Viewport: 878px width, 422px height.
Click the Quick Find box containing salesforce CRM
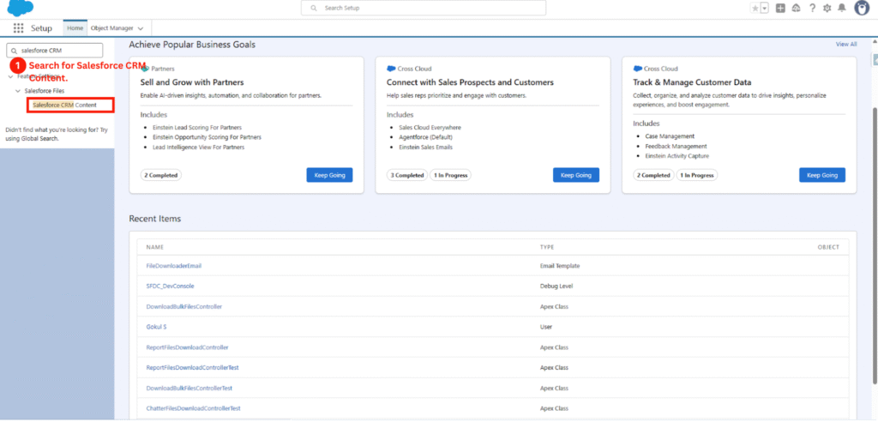coord(55,51)
